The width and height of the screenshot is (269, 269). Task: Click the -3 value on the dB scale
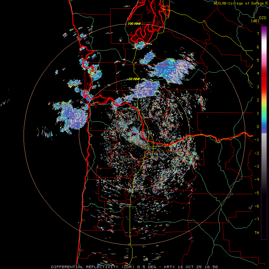point(257,166)
